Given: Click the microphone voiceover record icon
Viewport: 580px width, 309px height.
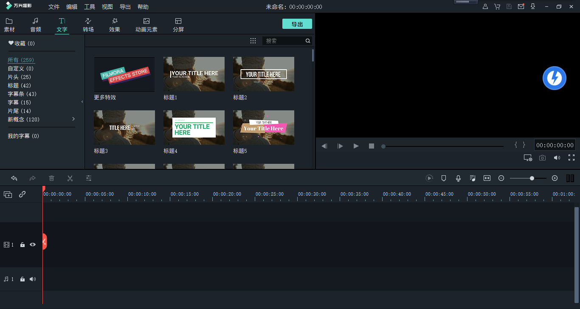Looking at the screenshot, I should [458, 178].
